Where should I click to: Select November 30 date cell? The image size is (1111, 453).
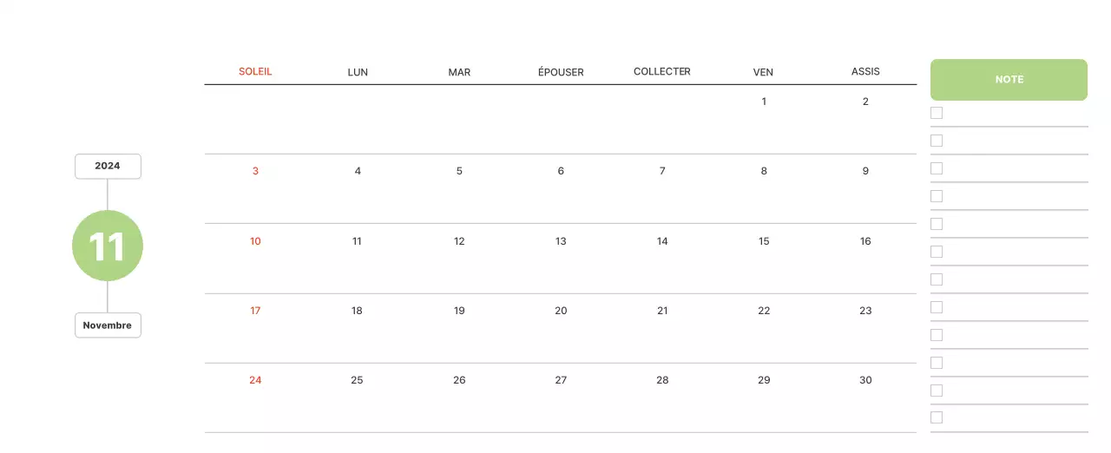[x=865, y=380]
